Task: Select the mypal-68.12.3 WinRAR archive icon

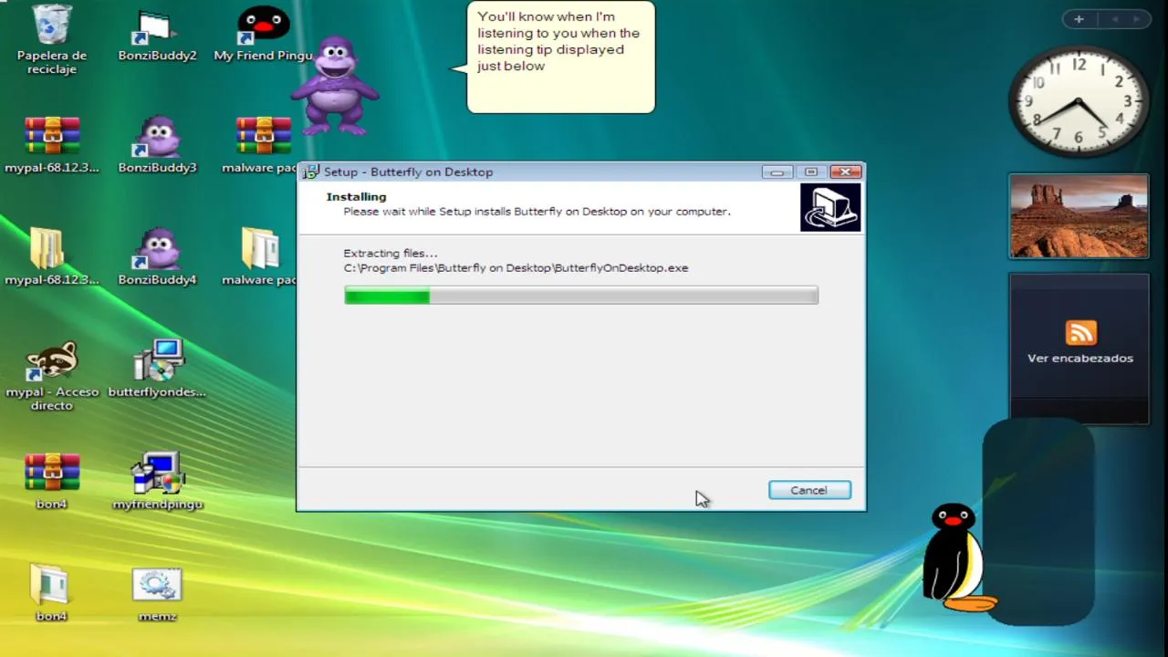Action: (52, 137)
